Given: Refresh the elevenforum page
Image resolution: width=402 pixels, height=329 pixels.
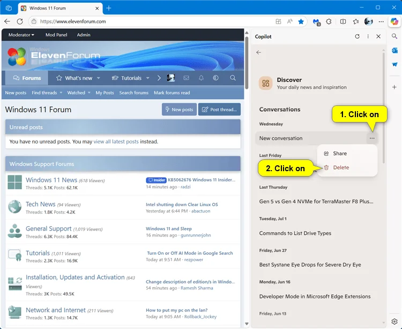Looking at the screenshot, I should (x=20, y=21).
